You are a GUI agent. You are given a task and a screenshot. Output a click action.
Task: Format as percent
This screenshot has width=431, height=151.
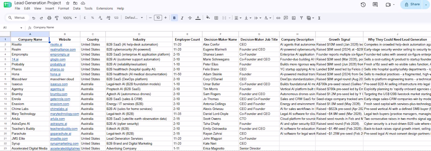click(x=92, y=18)
